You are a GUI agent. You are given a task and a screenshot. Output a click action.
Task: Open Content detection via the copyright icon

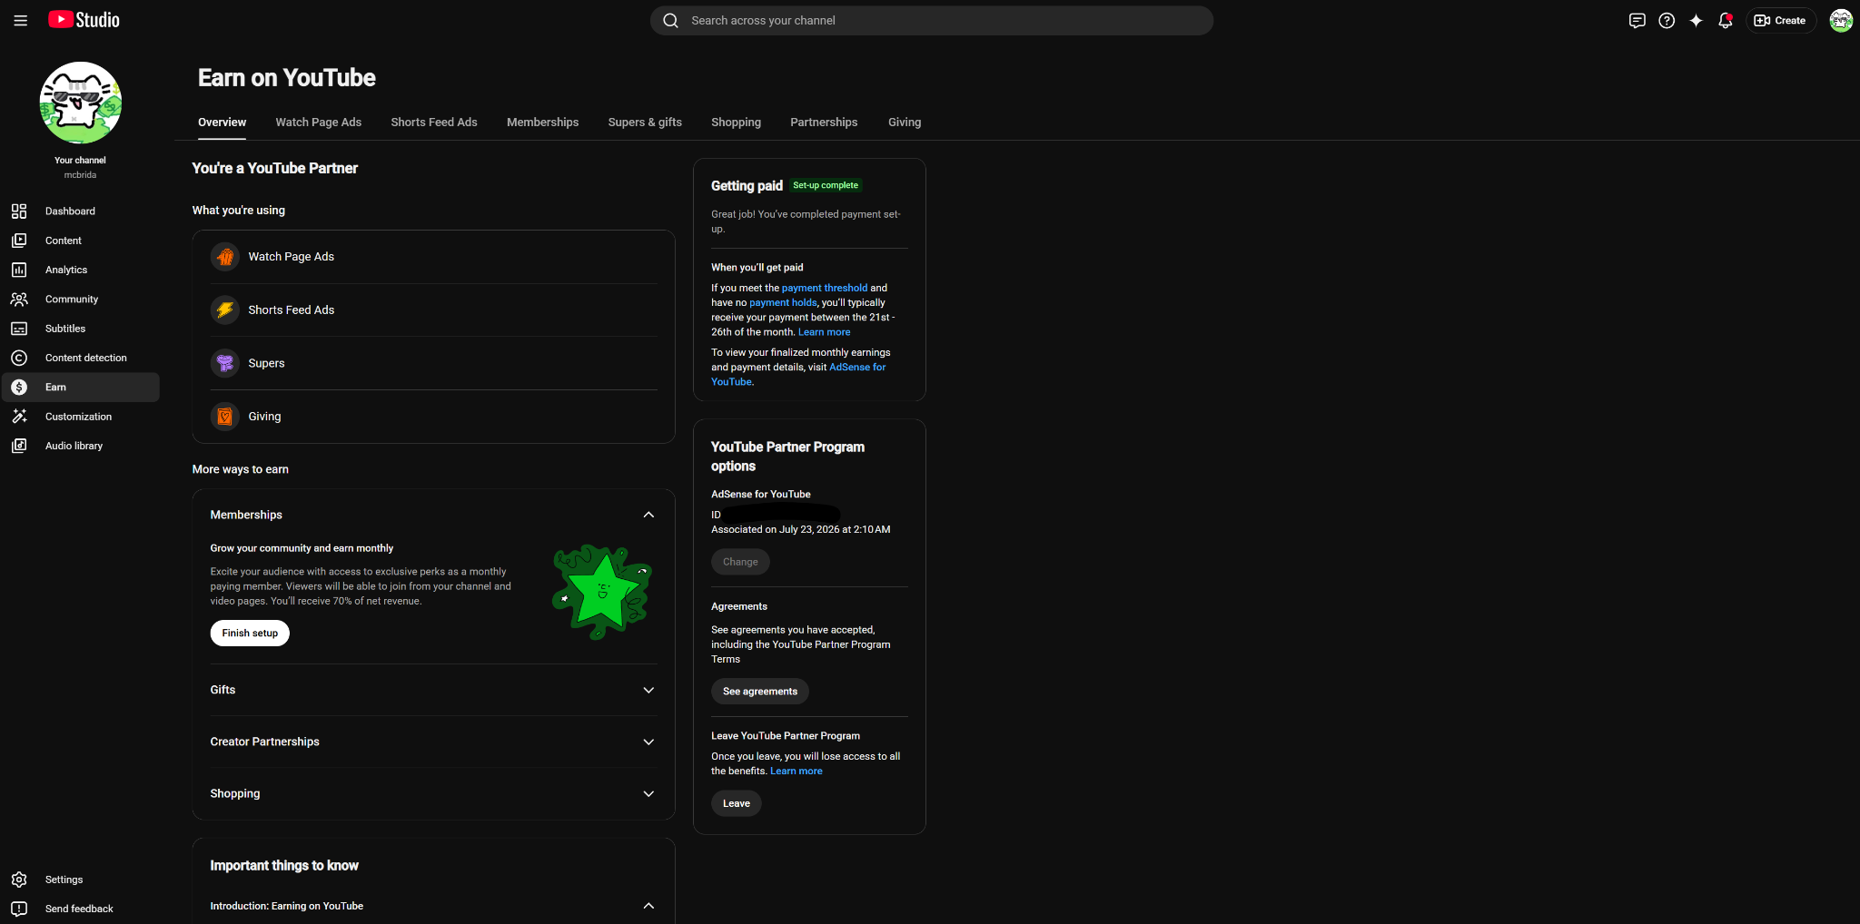[19, 358]
